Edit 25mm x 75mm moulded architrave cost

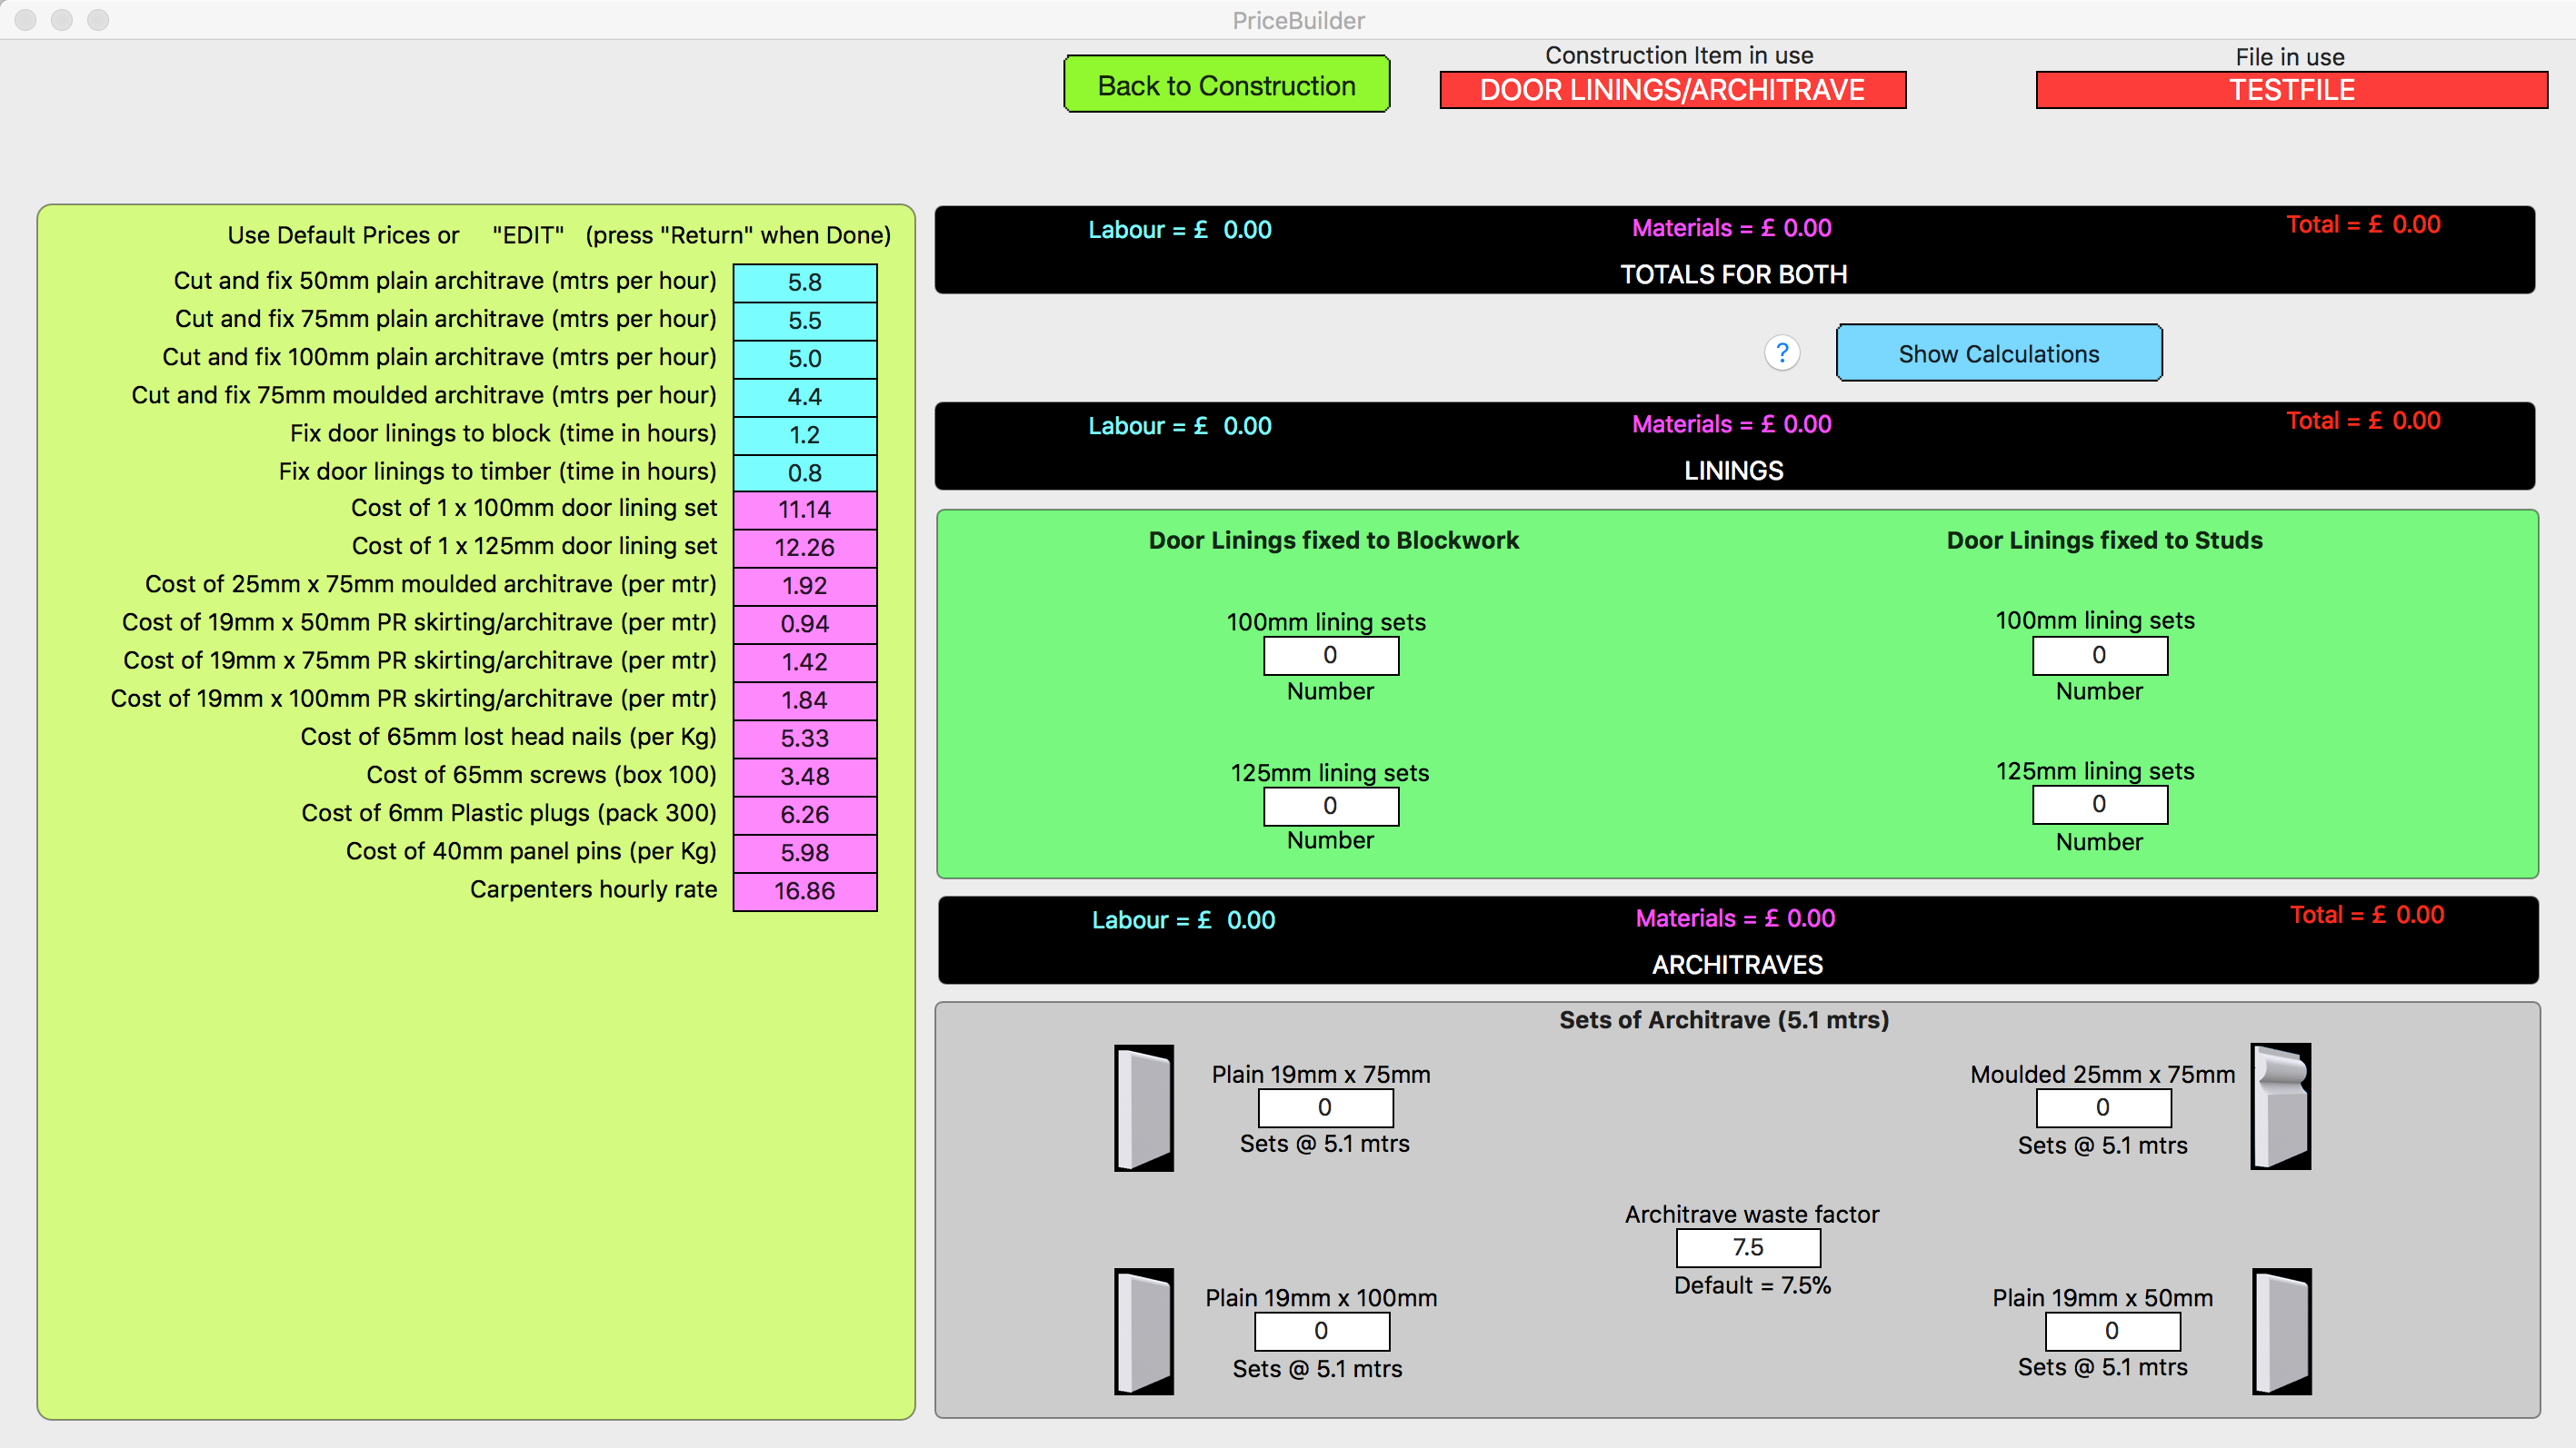pos(805,586)
